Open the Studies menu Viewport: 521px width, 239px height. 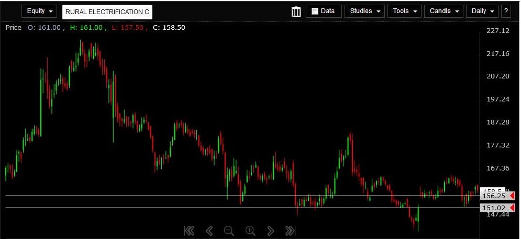[364, 11]
